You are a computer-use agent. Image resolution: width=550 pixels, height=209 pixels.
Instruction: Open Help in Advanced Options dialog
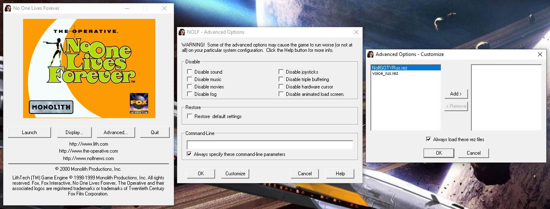[x=340, y=174]
